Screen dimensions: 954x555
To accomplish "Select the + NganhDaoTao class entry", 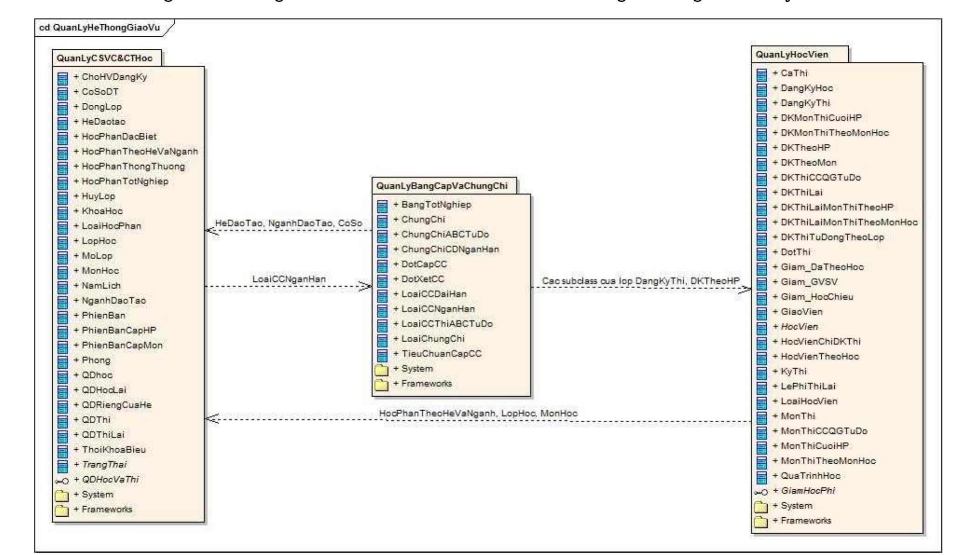I will pos(110,300).
